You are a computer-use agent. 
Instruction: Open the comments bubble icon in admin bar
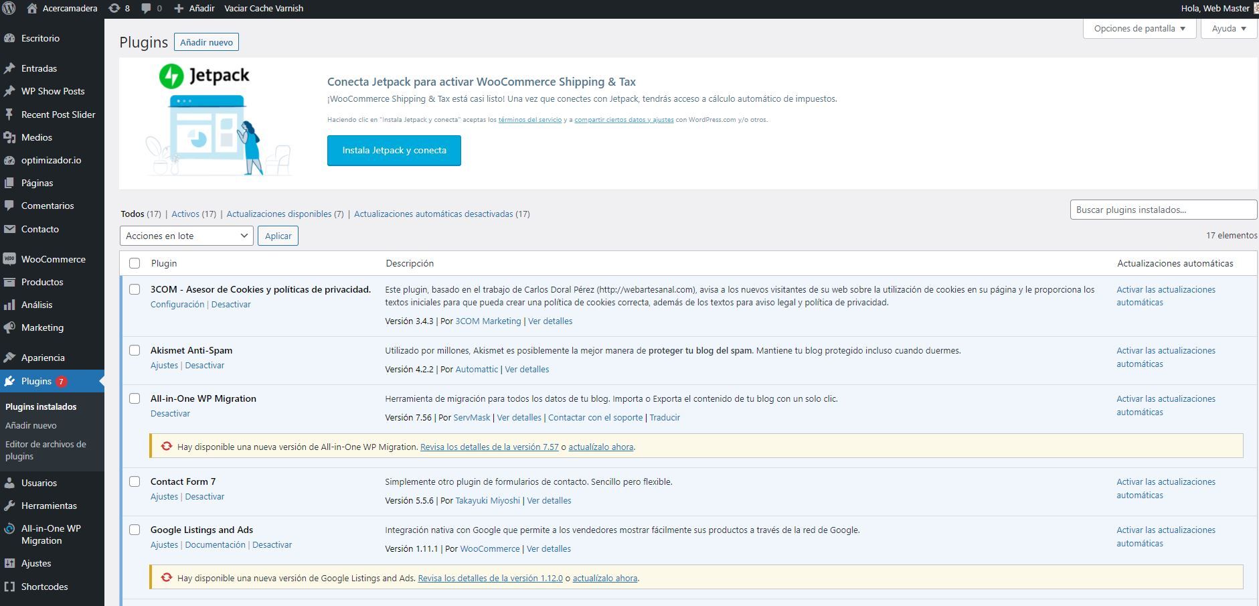(146, 8)
